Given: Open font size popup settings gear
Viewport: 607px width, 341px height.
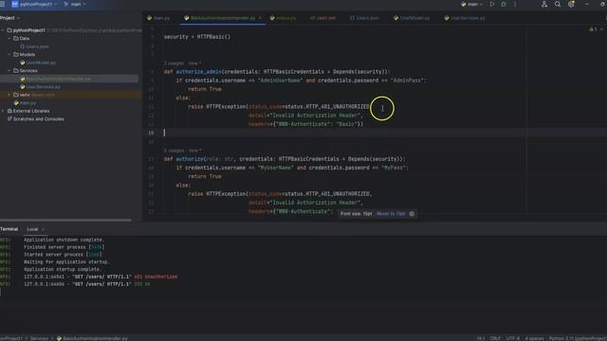Looking at the screenshot, I should 412,214.
